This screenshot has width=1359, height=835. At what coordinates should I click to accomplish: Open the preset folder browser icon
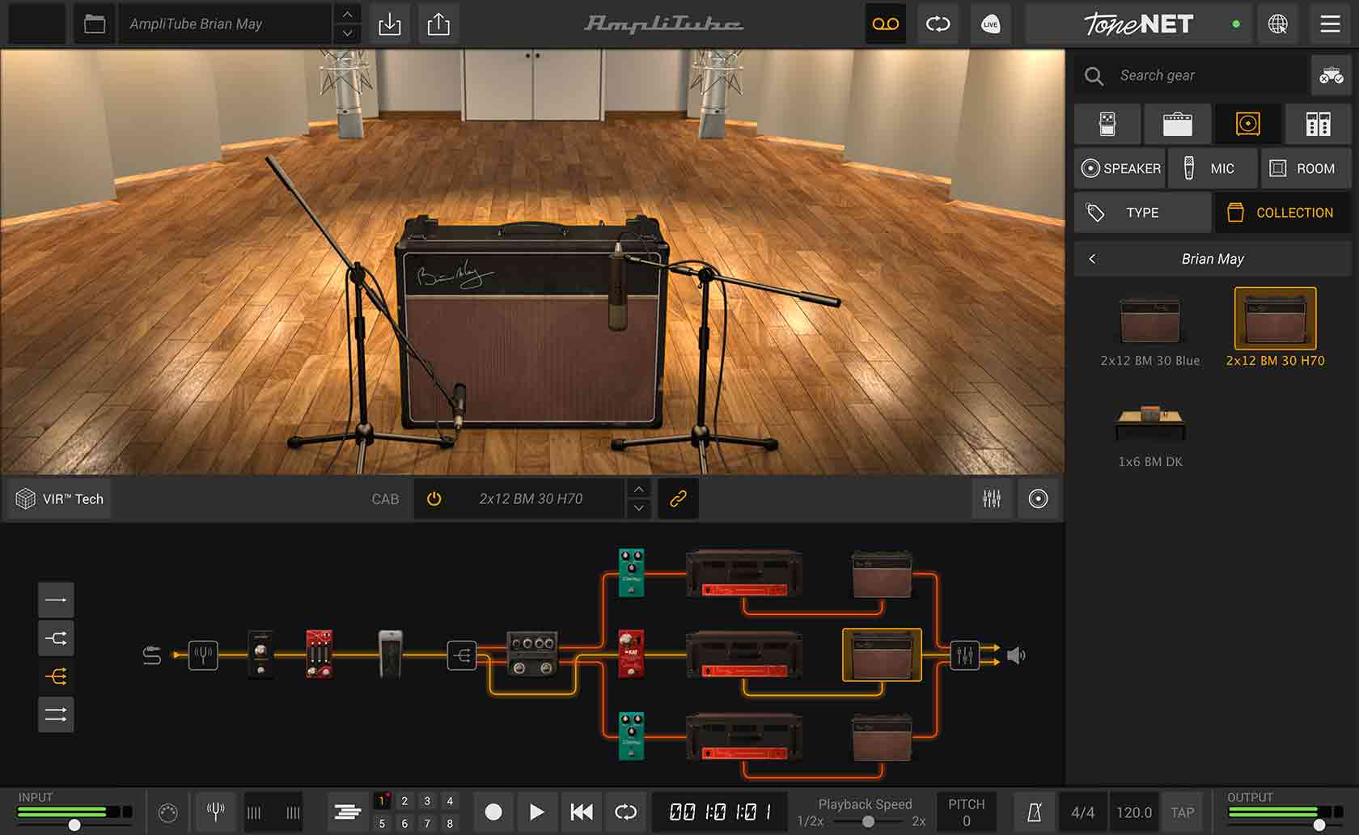pos(95,24)
